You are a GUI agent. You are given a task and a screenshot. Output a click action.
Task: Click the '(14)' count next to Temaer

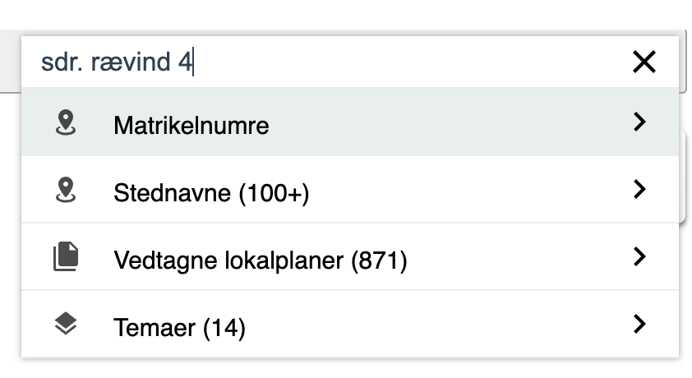[x=224, y=329]
